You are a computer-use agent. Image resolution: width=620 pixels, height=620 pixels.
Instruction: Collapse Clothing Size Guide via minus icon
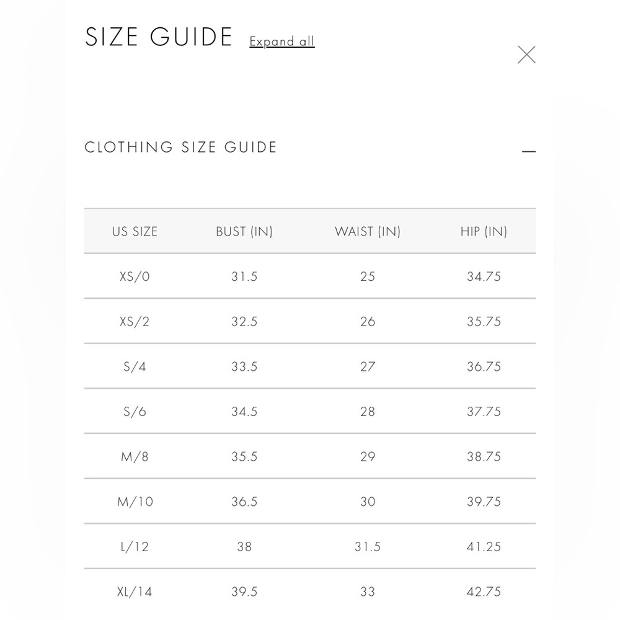(529, 151)
